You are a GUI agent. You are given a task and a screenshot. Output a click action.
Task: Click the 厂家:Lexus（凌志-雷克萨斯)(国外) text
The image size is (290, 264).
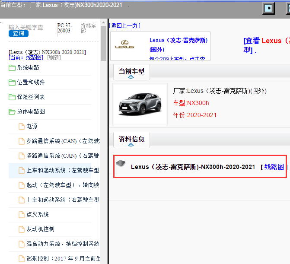click(220, 91)
